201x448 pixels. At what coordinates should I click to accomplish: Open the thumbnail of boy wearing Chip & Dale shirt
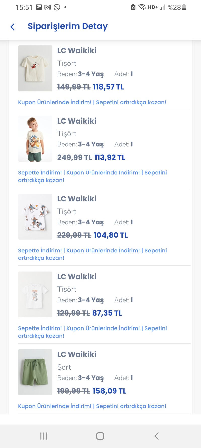[35, 139]
